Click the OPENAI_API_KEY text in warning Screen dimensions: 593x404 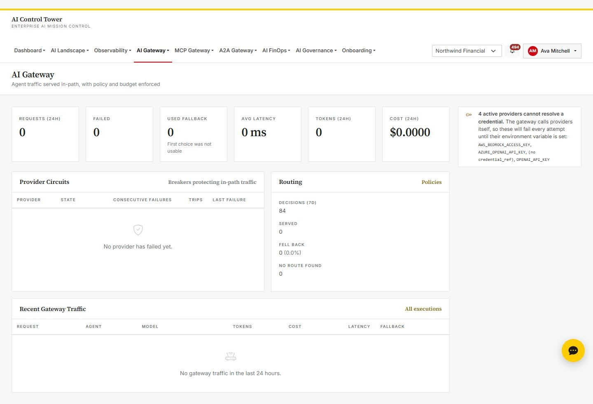(533, 160)
